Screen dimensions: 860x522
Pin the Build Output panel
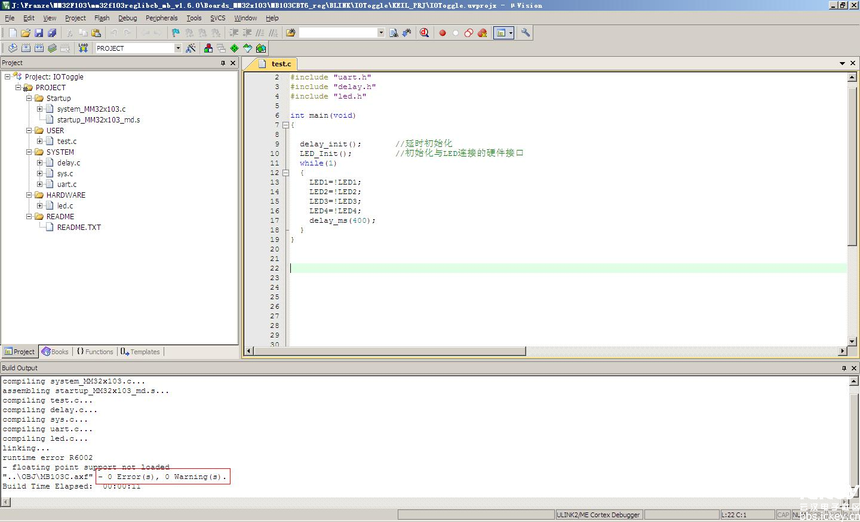pyautogui.click(x=844, y=368)
